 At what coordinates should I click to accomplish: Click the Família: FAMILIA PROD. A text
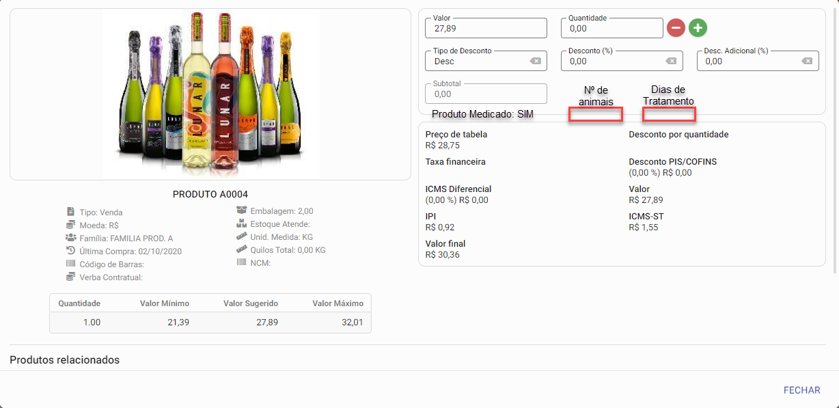pyautogui.click(x=126, y=239)
